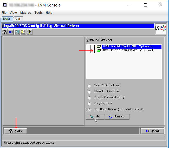The image size is (169, 148).
Task: Switch to the VM tab
Action: click(18, 19)
